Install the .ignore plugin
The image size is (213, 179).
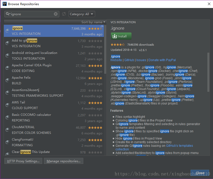tap(121, 36)
